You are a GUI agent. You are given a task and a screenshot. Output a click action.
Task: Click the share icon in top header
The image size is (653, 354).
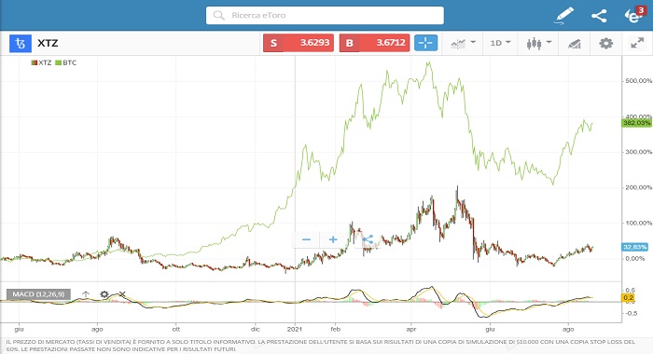click(x=599, y=16)
